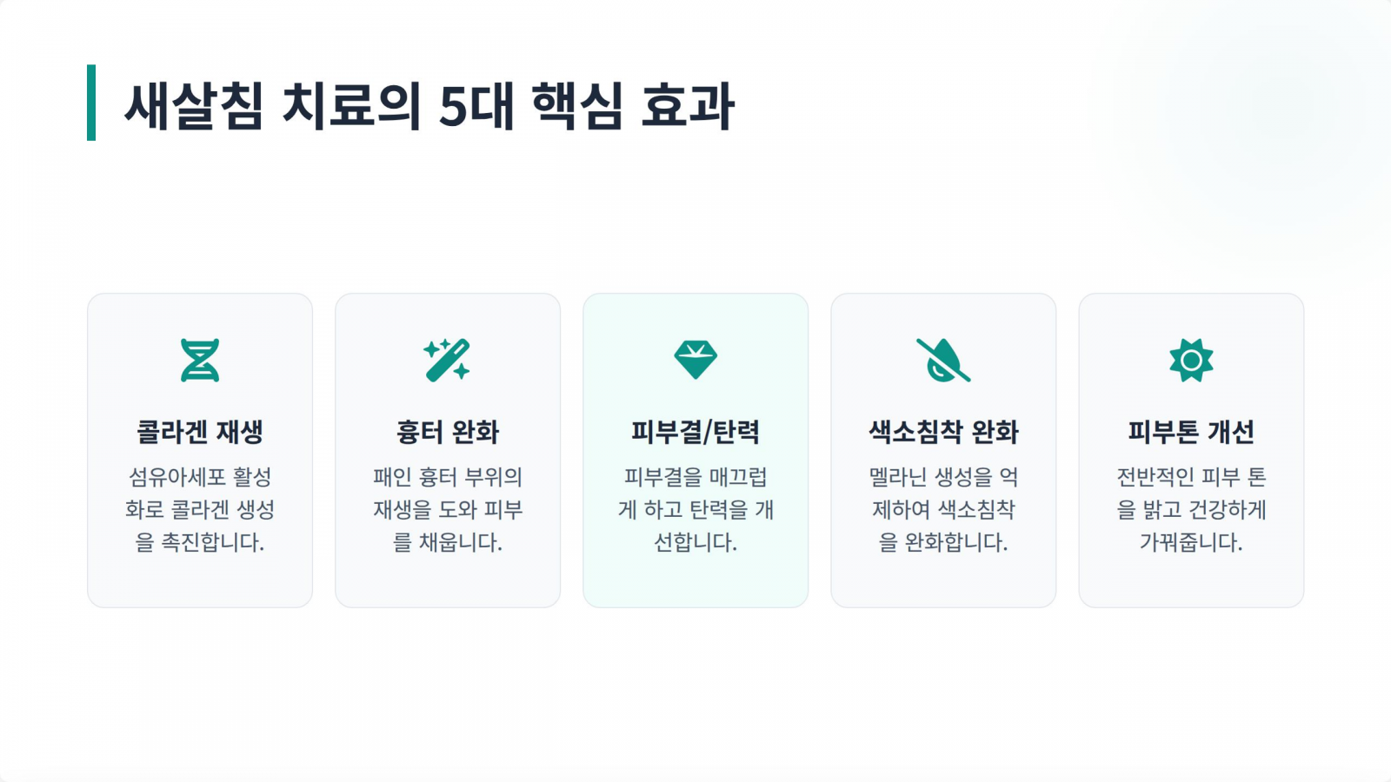
Task: Click the DNA icon above 콜라겐 재생
Action: (200, 360)
